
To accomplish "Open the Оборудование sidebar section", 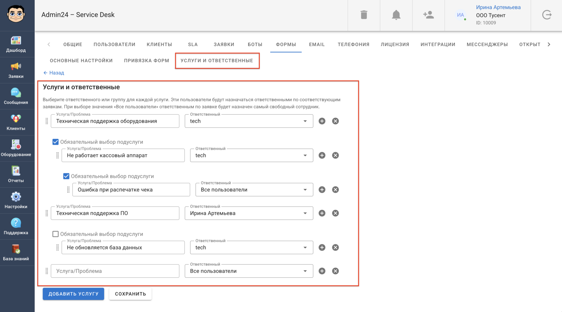I will (16, 148).
